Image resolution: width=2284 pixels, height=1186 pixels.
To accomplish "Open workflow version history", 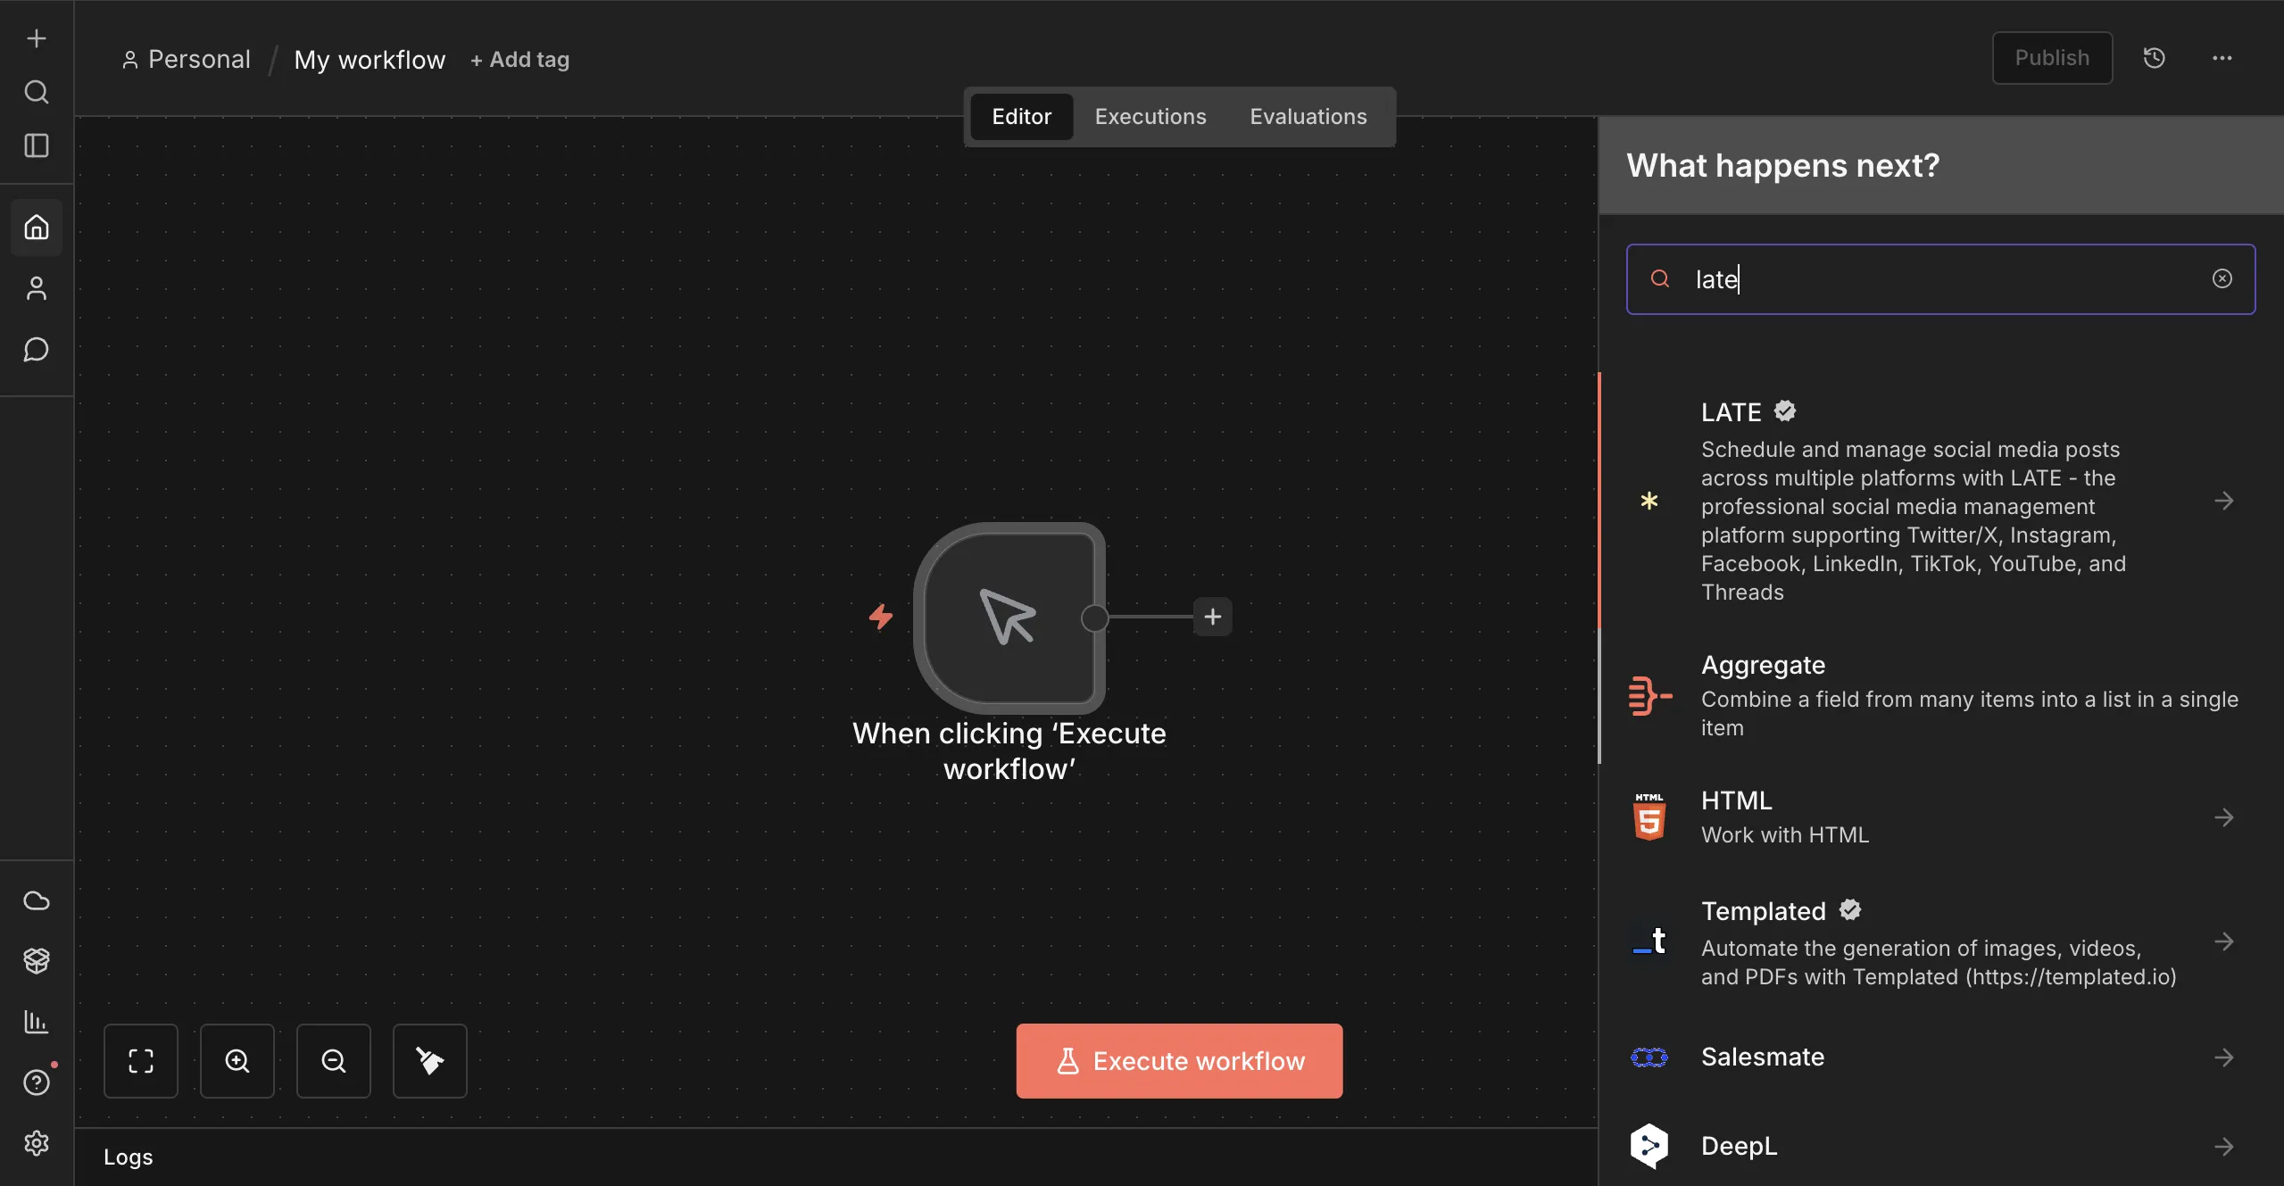I will click(2154, 57).
